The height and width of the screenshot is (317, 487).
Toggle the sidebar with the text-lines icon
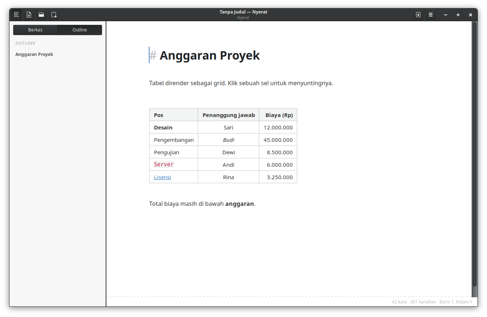click(16, 15)
